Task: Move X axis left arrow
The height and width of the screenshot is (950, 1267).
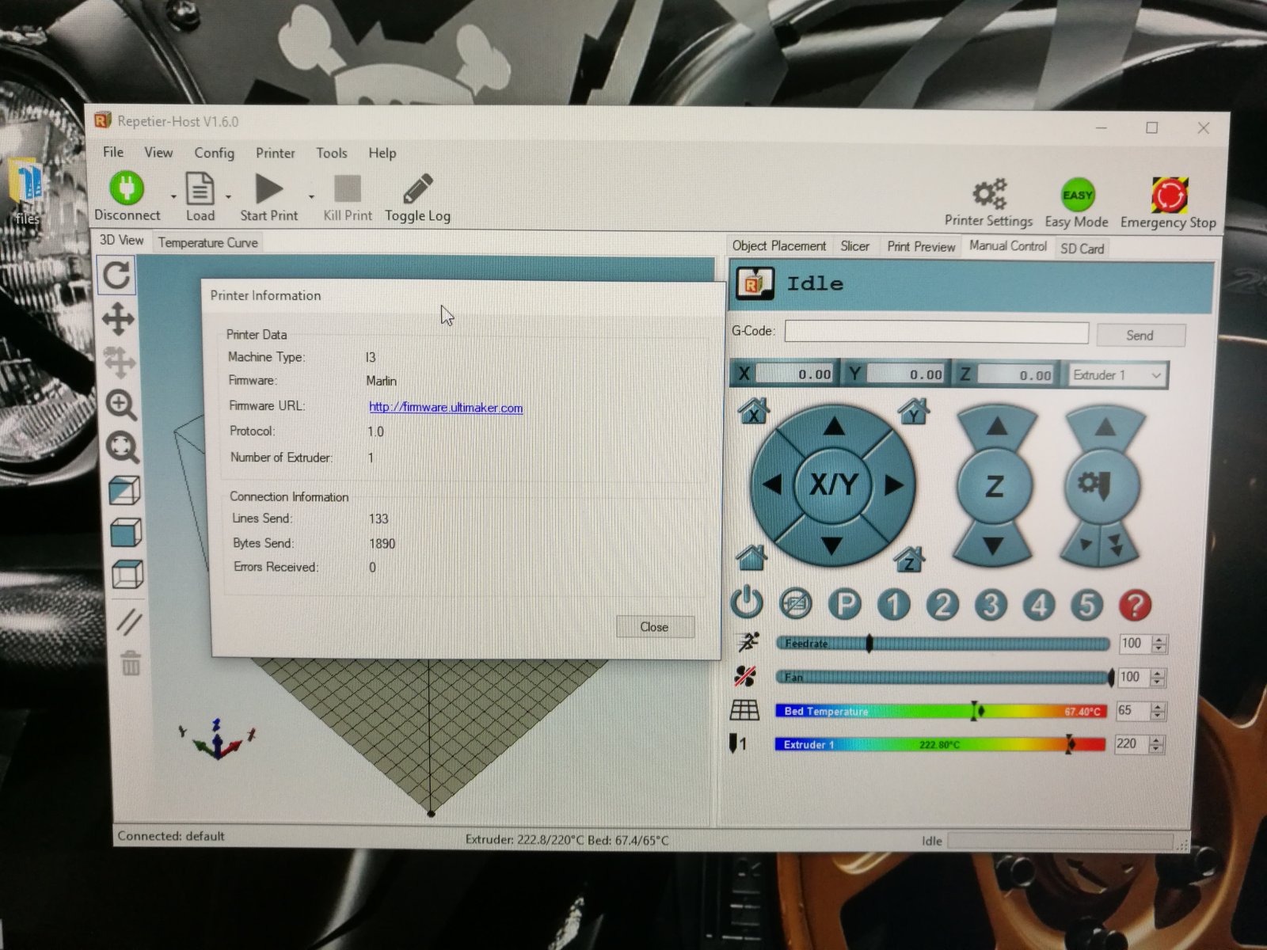Action: pos(771,484)
